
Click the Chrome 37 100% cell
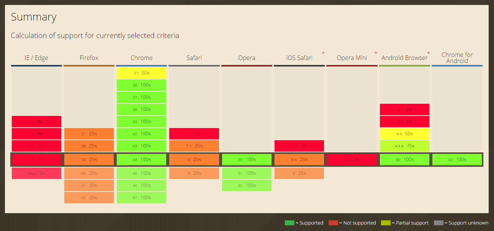click(x=141, y=97)
